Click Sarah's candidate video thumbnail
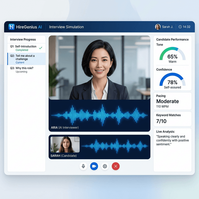Viewport: 199px width, 199px height. pyautogui.click(x=65, y=145)
